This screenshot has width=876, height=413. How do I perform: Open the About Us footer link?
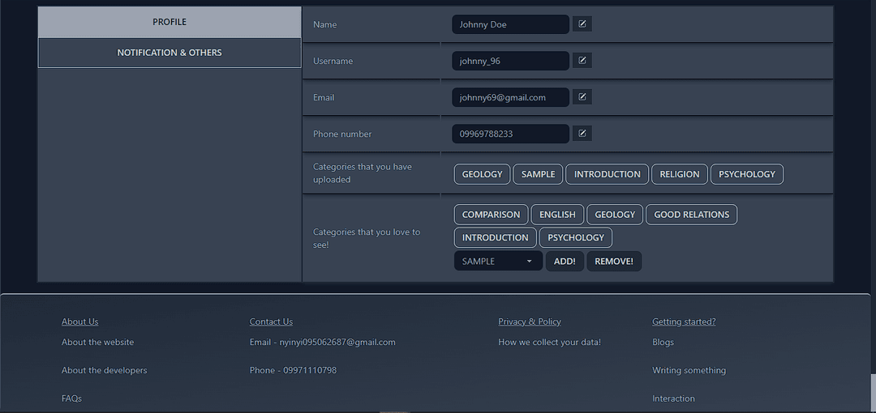79,321
